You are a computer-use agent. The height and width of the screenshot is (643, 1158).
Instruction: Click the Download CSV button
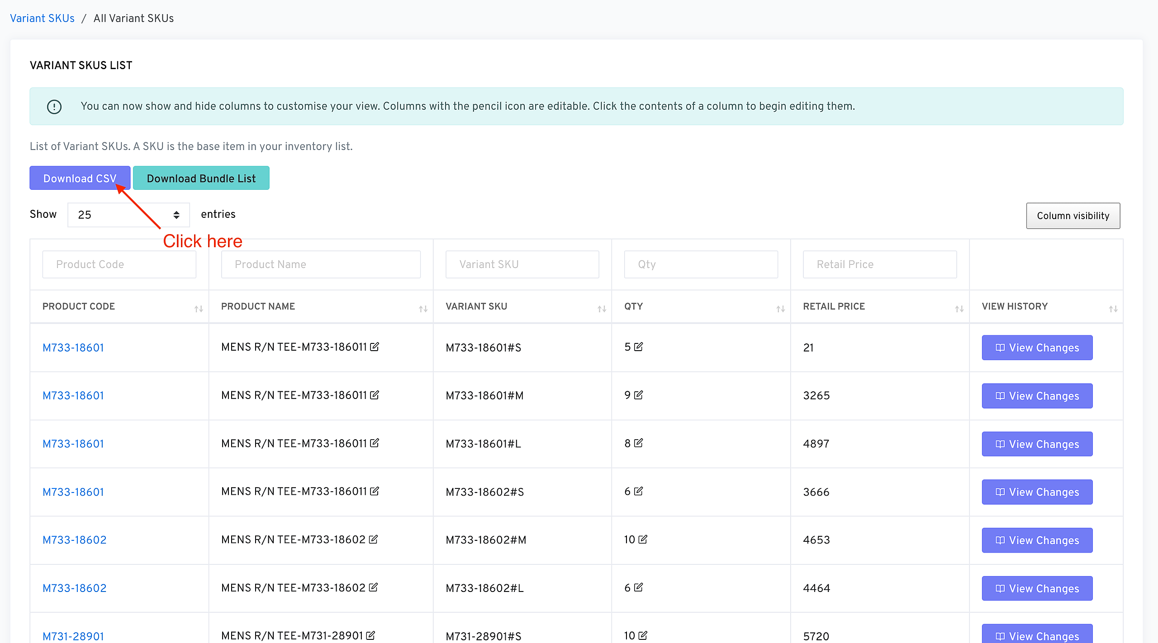point(80,178)
